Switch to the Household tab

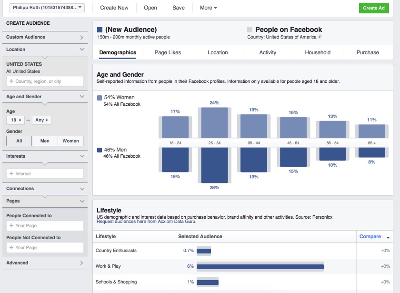pyautogui.click(x=318, y=52)
